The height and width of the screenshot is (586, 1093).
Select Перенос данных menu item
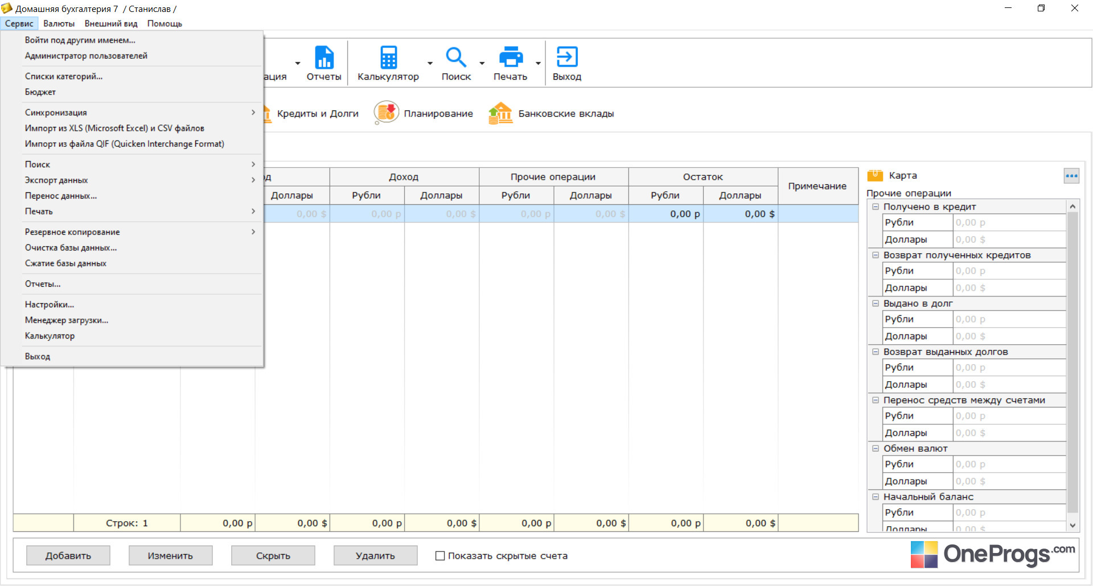tap(132, 196)
